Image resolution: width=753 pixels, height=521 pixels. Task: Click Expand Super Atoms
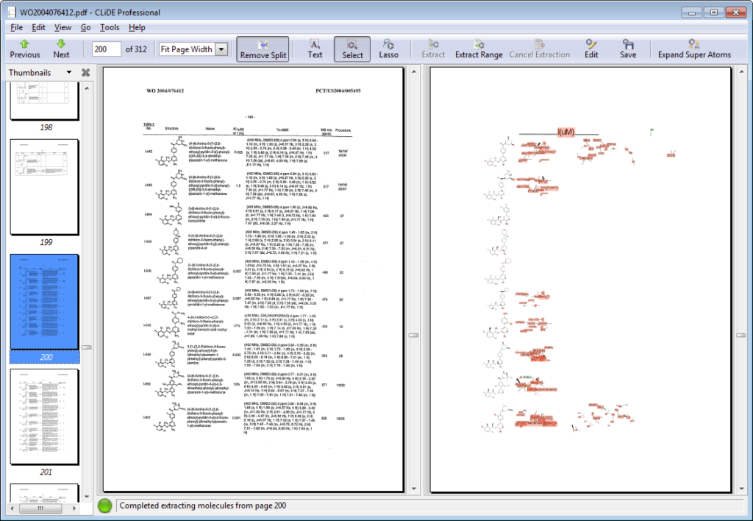[x=694, y=49]
